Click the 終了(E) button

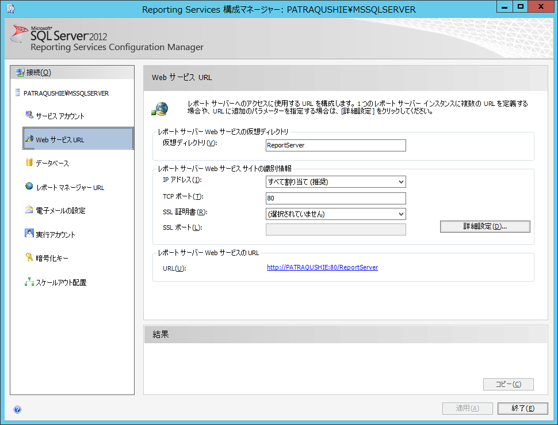click(x=522, y=408)
